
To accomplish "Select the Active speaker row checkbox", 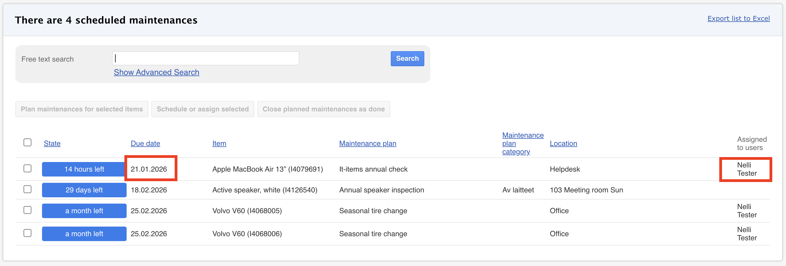I will [x=27, y=189].
